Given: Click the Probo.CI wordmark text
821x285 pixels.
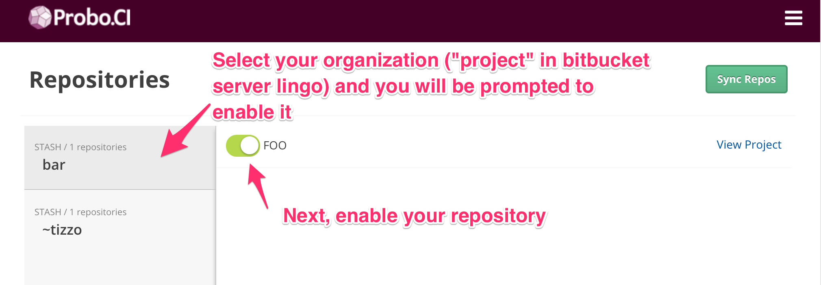Looking at the screenshot, I should click(92, 18).
